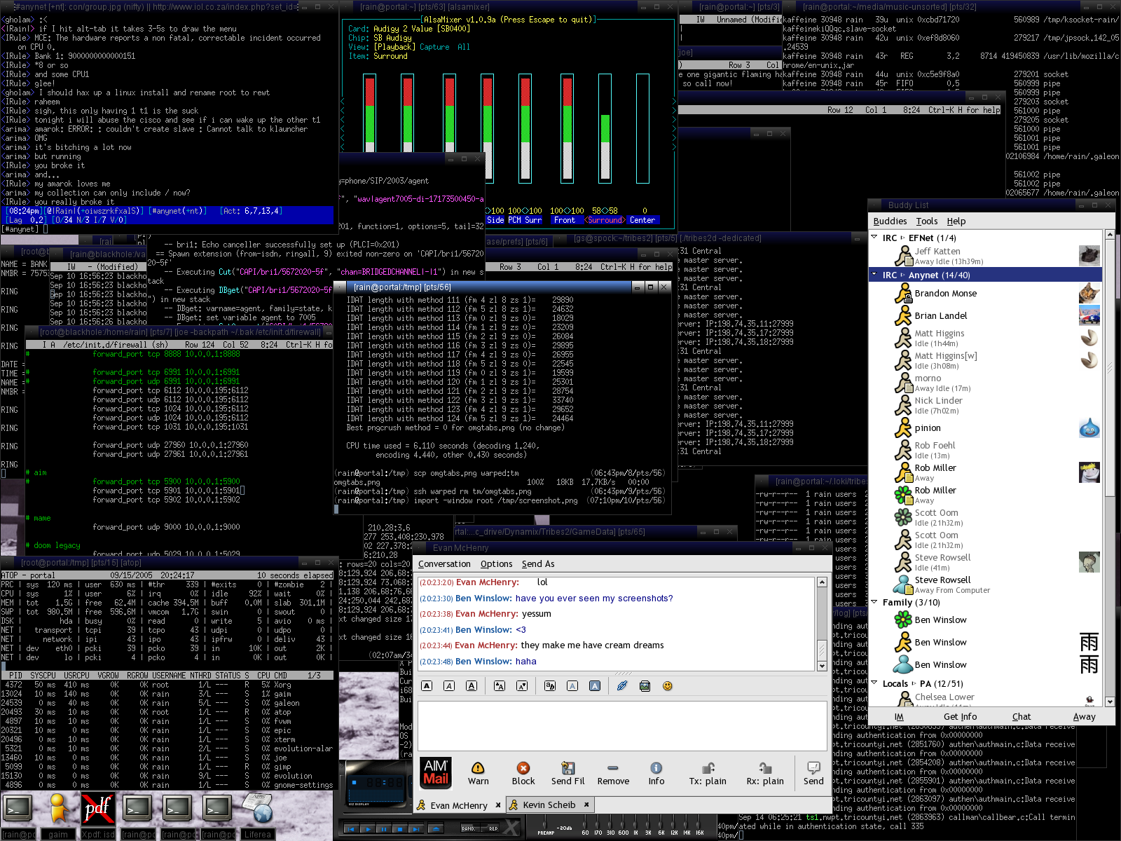The image size is (1121, 841).
Task: Collapse the Family buddy group
Action: click(x=874, y=602)
